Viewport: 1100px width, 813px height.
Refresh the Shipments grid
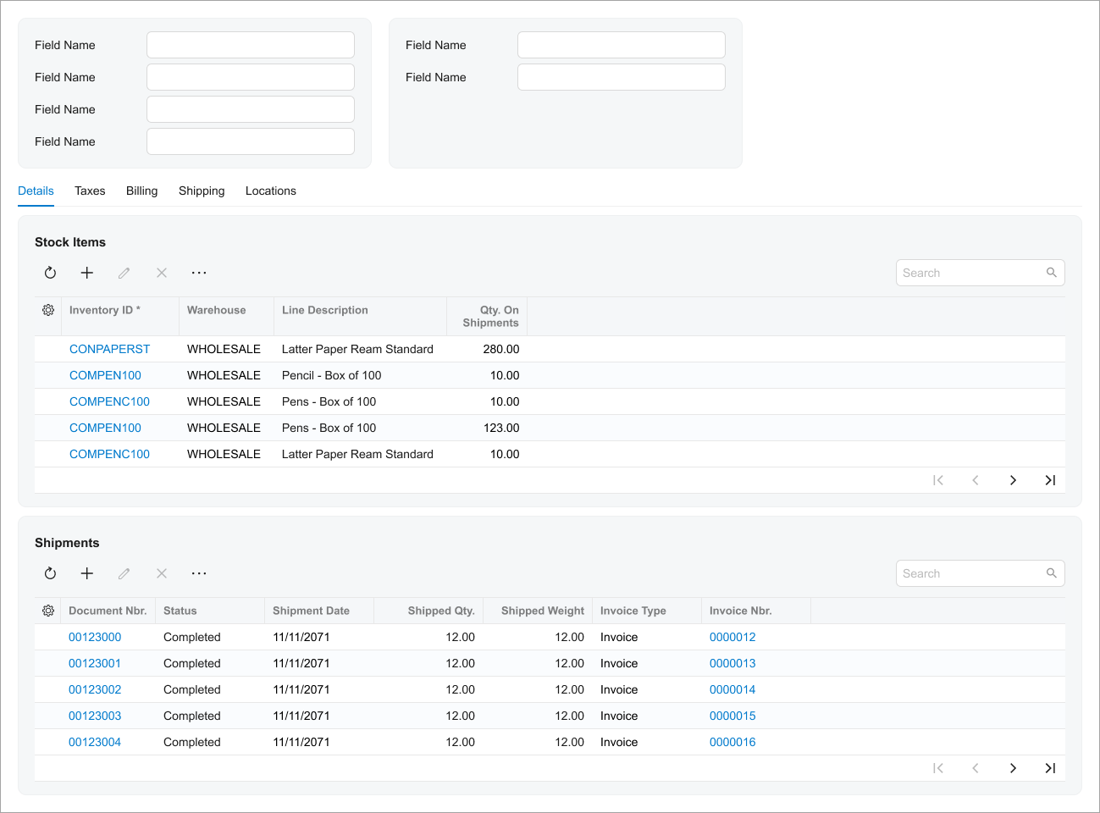pos(50,573)
